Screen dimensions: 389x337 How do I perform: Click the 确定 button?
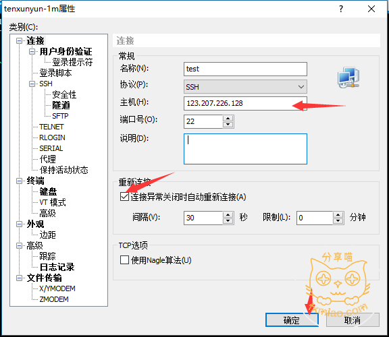[292, 320]
